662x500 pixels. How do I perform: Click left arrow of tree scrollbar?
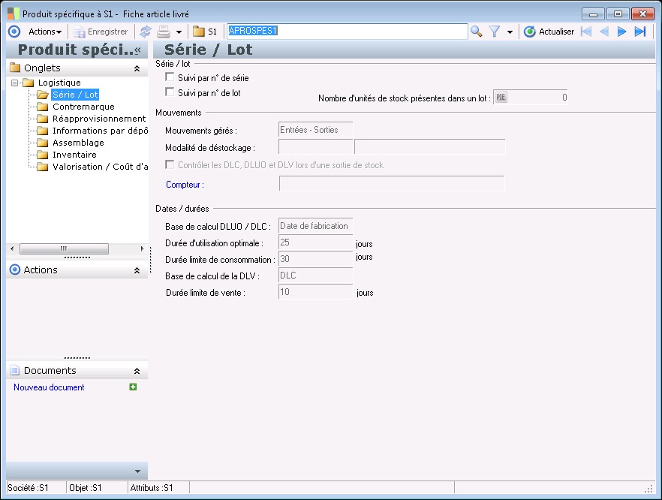click(x=12, y=248)
